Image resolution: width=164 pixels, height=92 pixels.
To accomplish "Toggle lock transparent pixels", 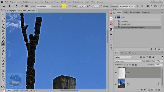I will pyautogui.click(x=125, y=65).
